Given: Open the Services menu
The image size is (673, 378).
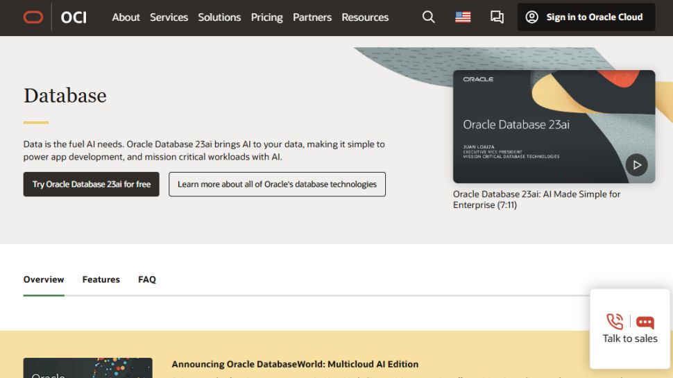Looking at the screenshot, I should click(x=169, y=17).
